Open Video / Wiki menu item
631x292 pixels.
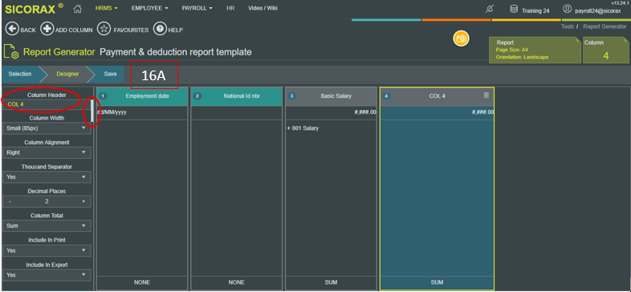point(263,9)
